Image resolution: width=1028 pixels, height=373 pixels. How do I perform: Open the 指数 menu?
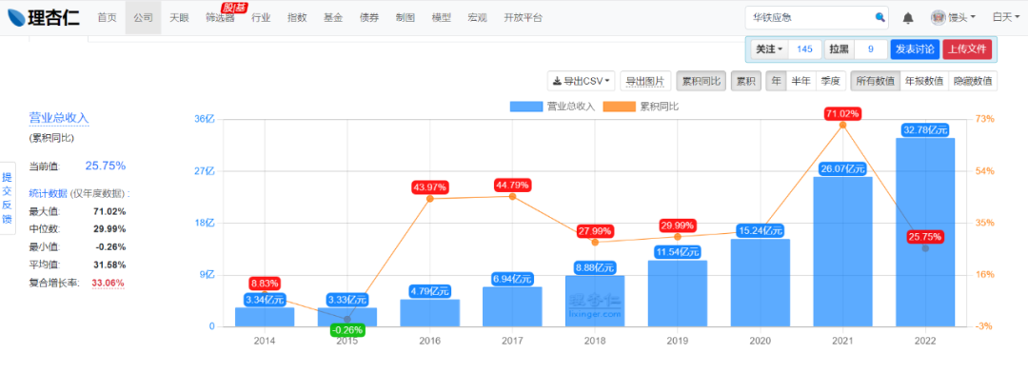click(x=297, y=18)
